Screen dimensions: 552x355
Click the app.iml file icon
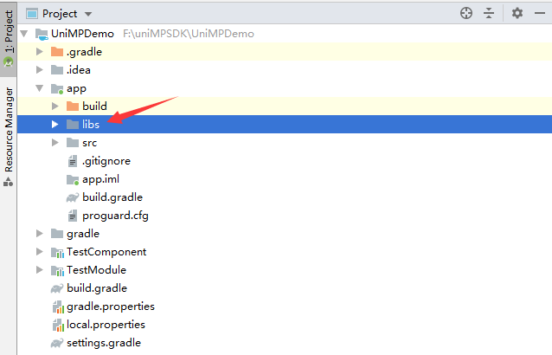(73, 179)
